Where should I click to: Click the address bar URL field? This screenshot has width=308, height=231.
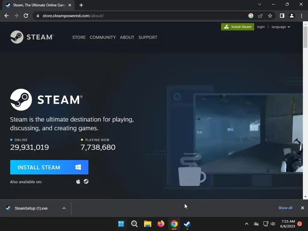141,16
